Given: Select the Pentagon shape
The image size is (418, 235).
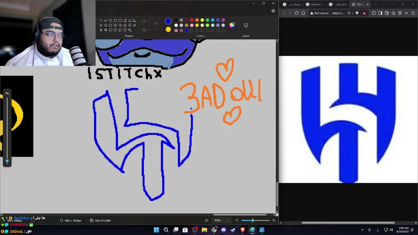Looking at the screenshot, I should tap(106, 25).
